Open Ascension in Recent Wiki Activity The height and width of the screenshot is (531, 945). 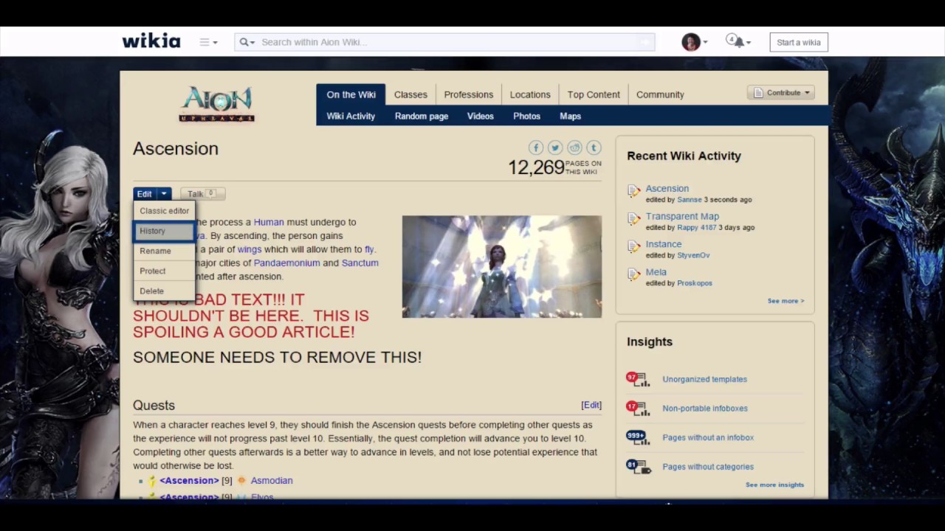point(667,188)
